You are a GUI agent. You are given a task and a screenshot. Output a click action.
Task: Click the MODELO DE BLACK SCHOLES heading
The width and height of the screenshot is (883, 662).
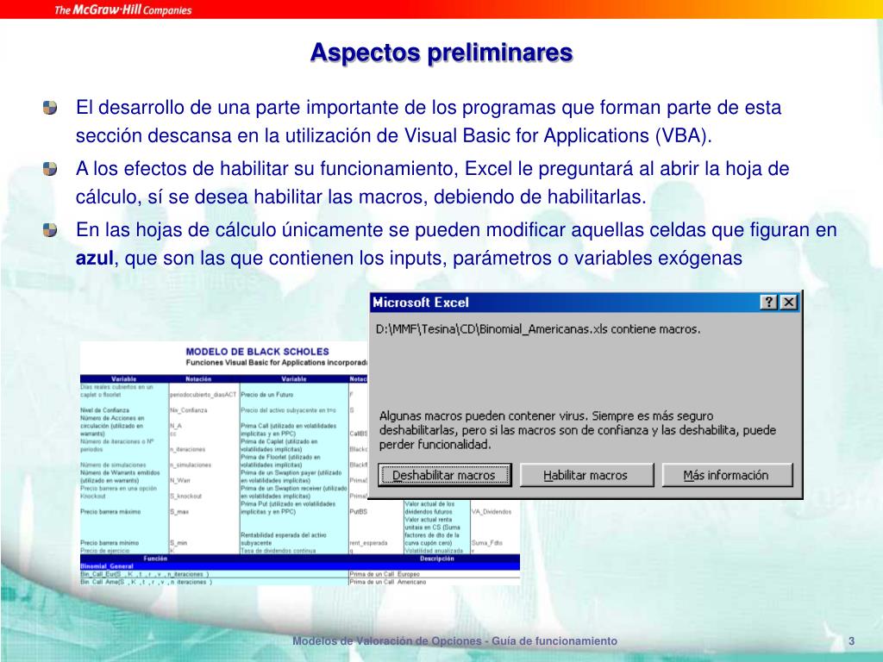tap(257, 352)
